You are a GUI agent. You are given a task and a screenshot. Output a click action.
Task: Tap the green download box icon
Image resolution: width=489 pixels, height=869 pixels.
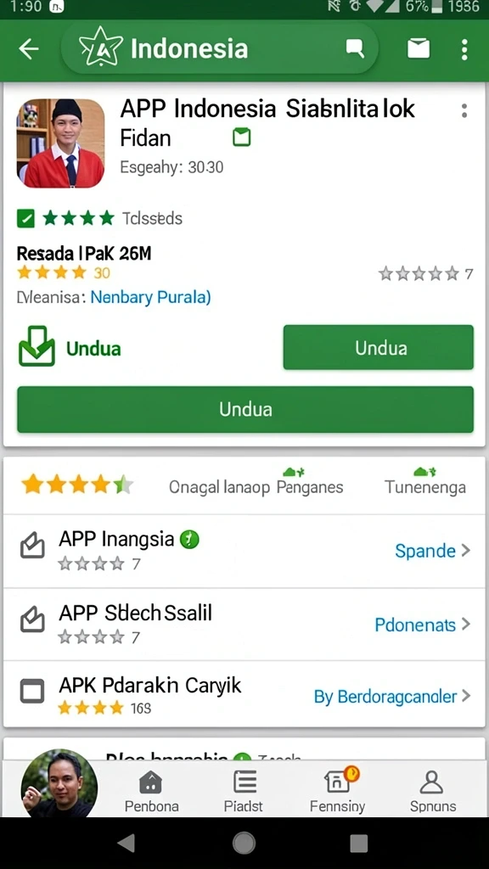(37, 346)
